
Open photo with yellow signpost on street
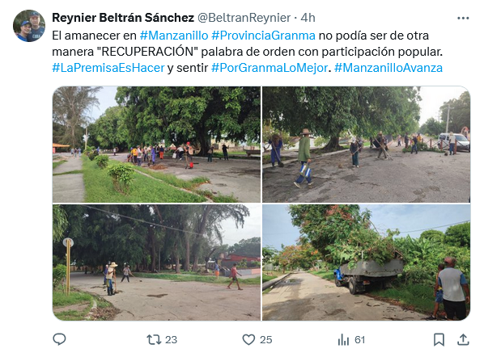click(156, 262)
